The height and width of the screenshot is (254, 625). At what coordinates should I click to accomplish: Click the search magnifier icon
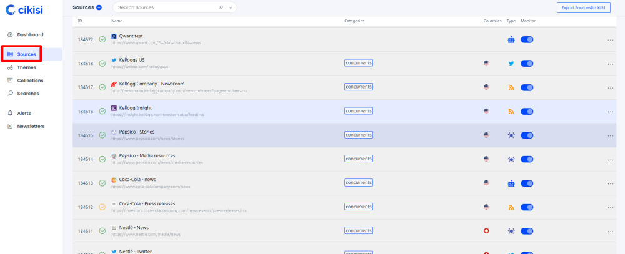221,7
